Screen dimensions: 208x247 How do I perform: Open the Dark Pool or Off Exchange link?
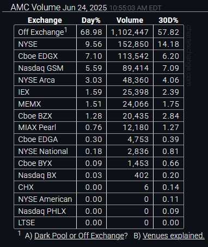pos(81,236)
